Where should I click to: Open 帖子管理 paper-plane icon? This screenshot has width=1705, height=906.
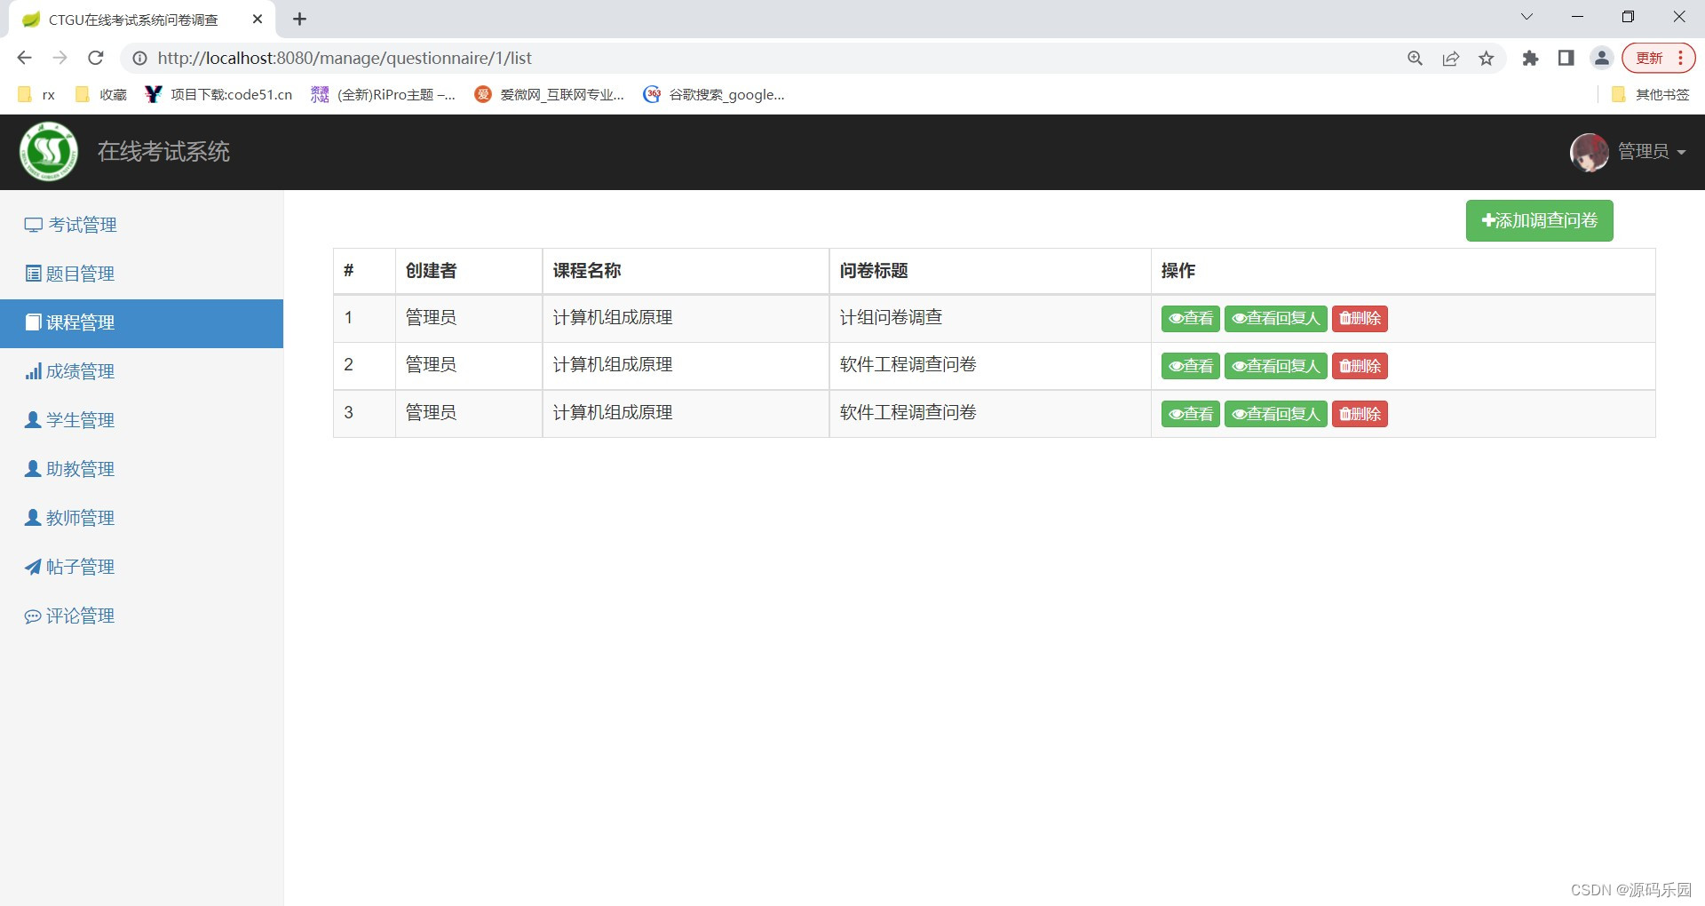[32, 567]
